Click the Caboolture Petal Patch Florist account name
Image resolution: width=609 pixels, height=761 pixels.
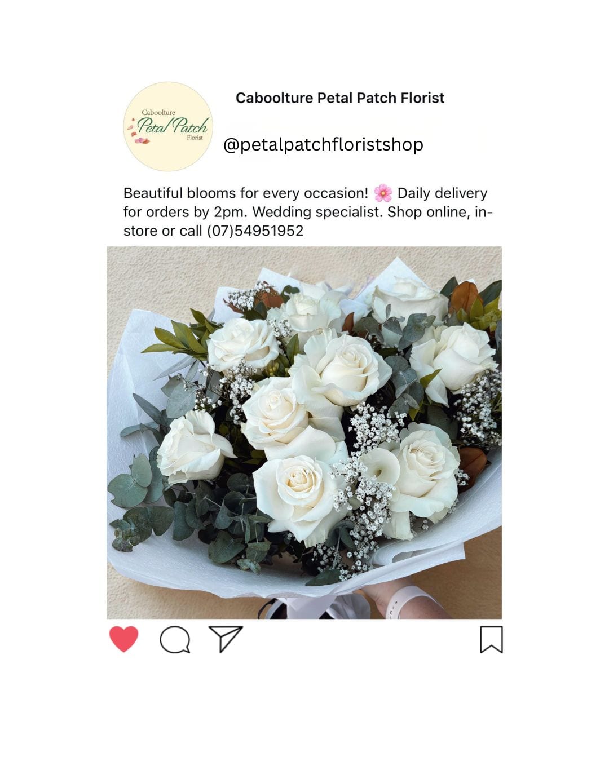[340, 98]
